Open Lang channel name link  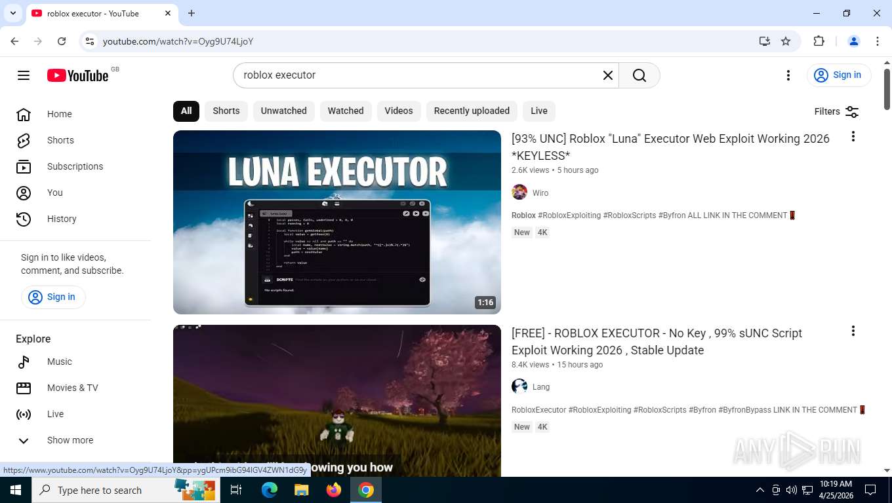[x=541, y=387]
